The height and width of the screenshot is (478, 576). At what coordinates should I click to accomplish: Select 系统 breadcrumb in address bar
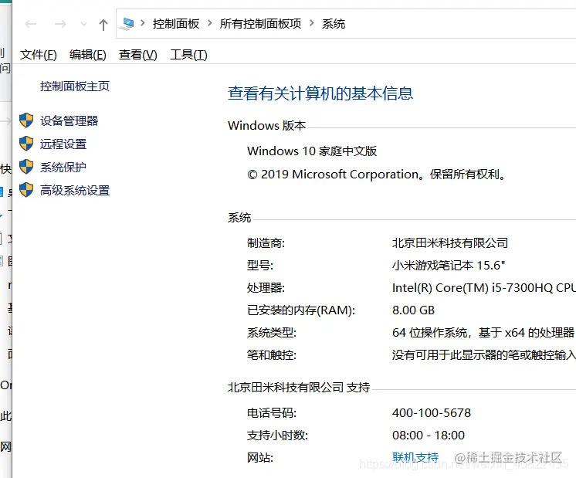(334, 24)
